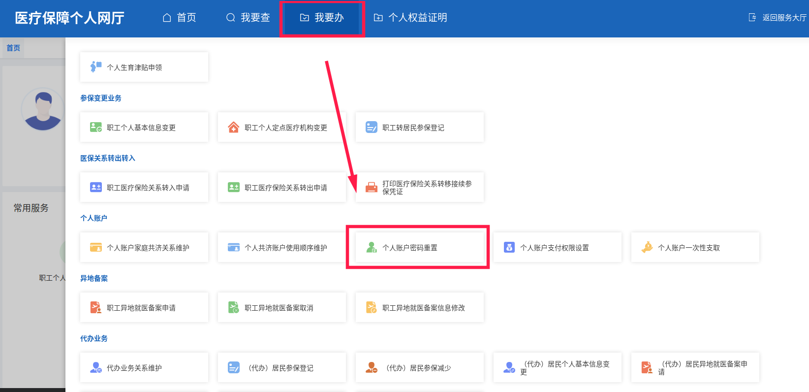Click the home icon beside 首页

click(x=167, y=18)
